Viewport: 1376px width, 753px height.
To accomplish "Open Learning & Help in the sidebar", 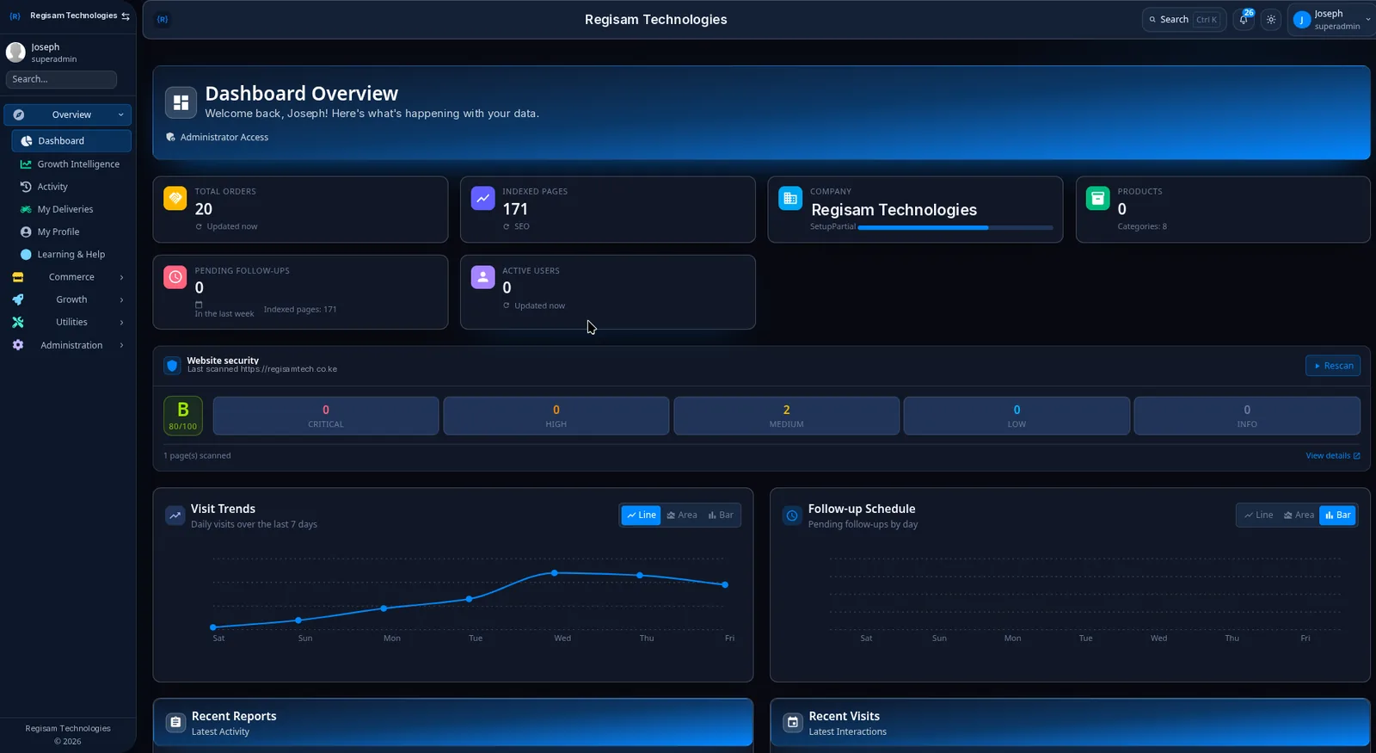I will pos(71,255).
